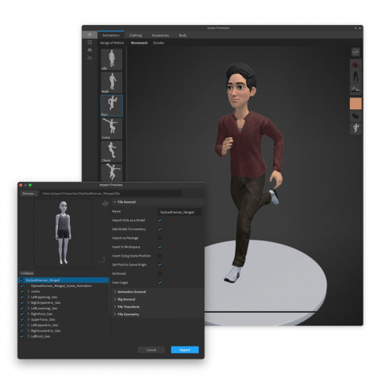The image size is (386, 386).
Task: Select the Run animation thumbnail
Action: pos(112,105)
